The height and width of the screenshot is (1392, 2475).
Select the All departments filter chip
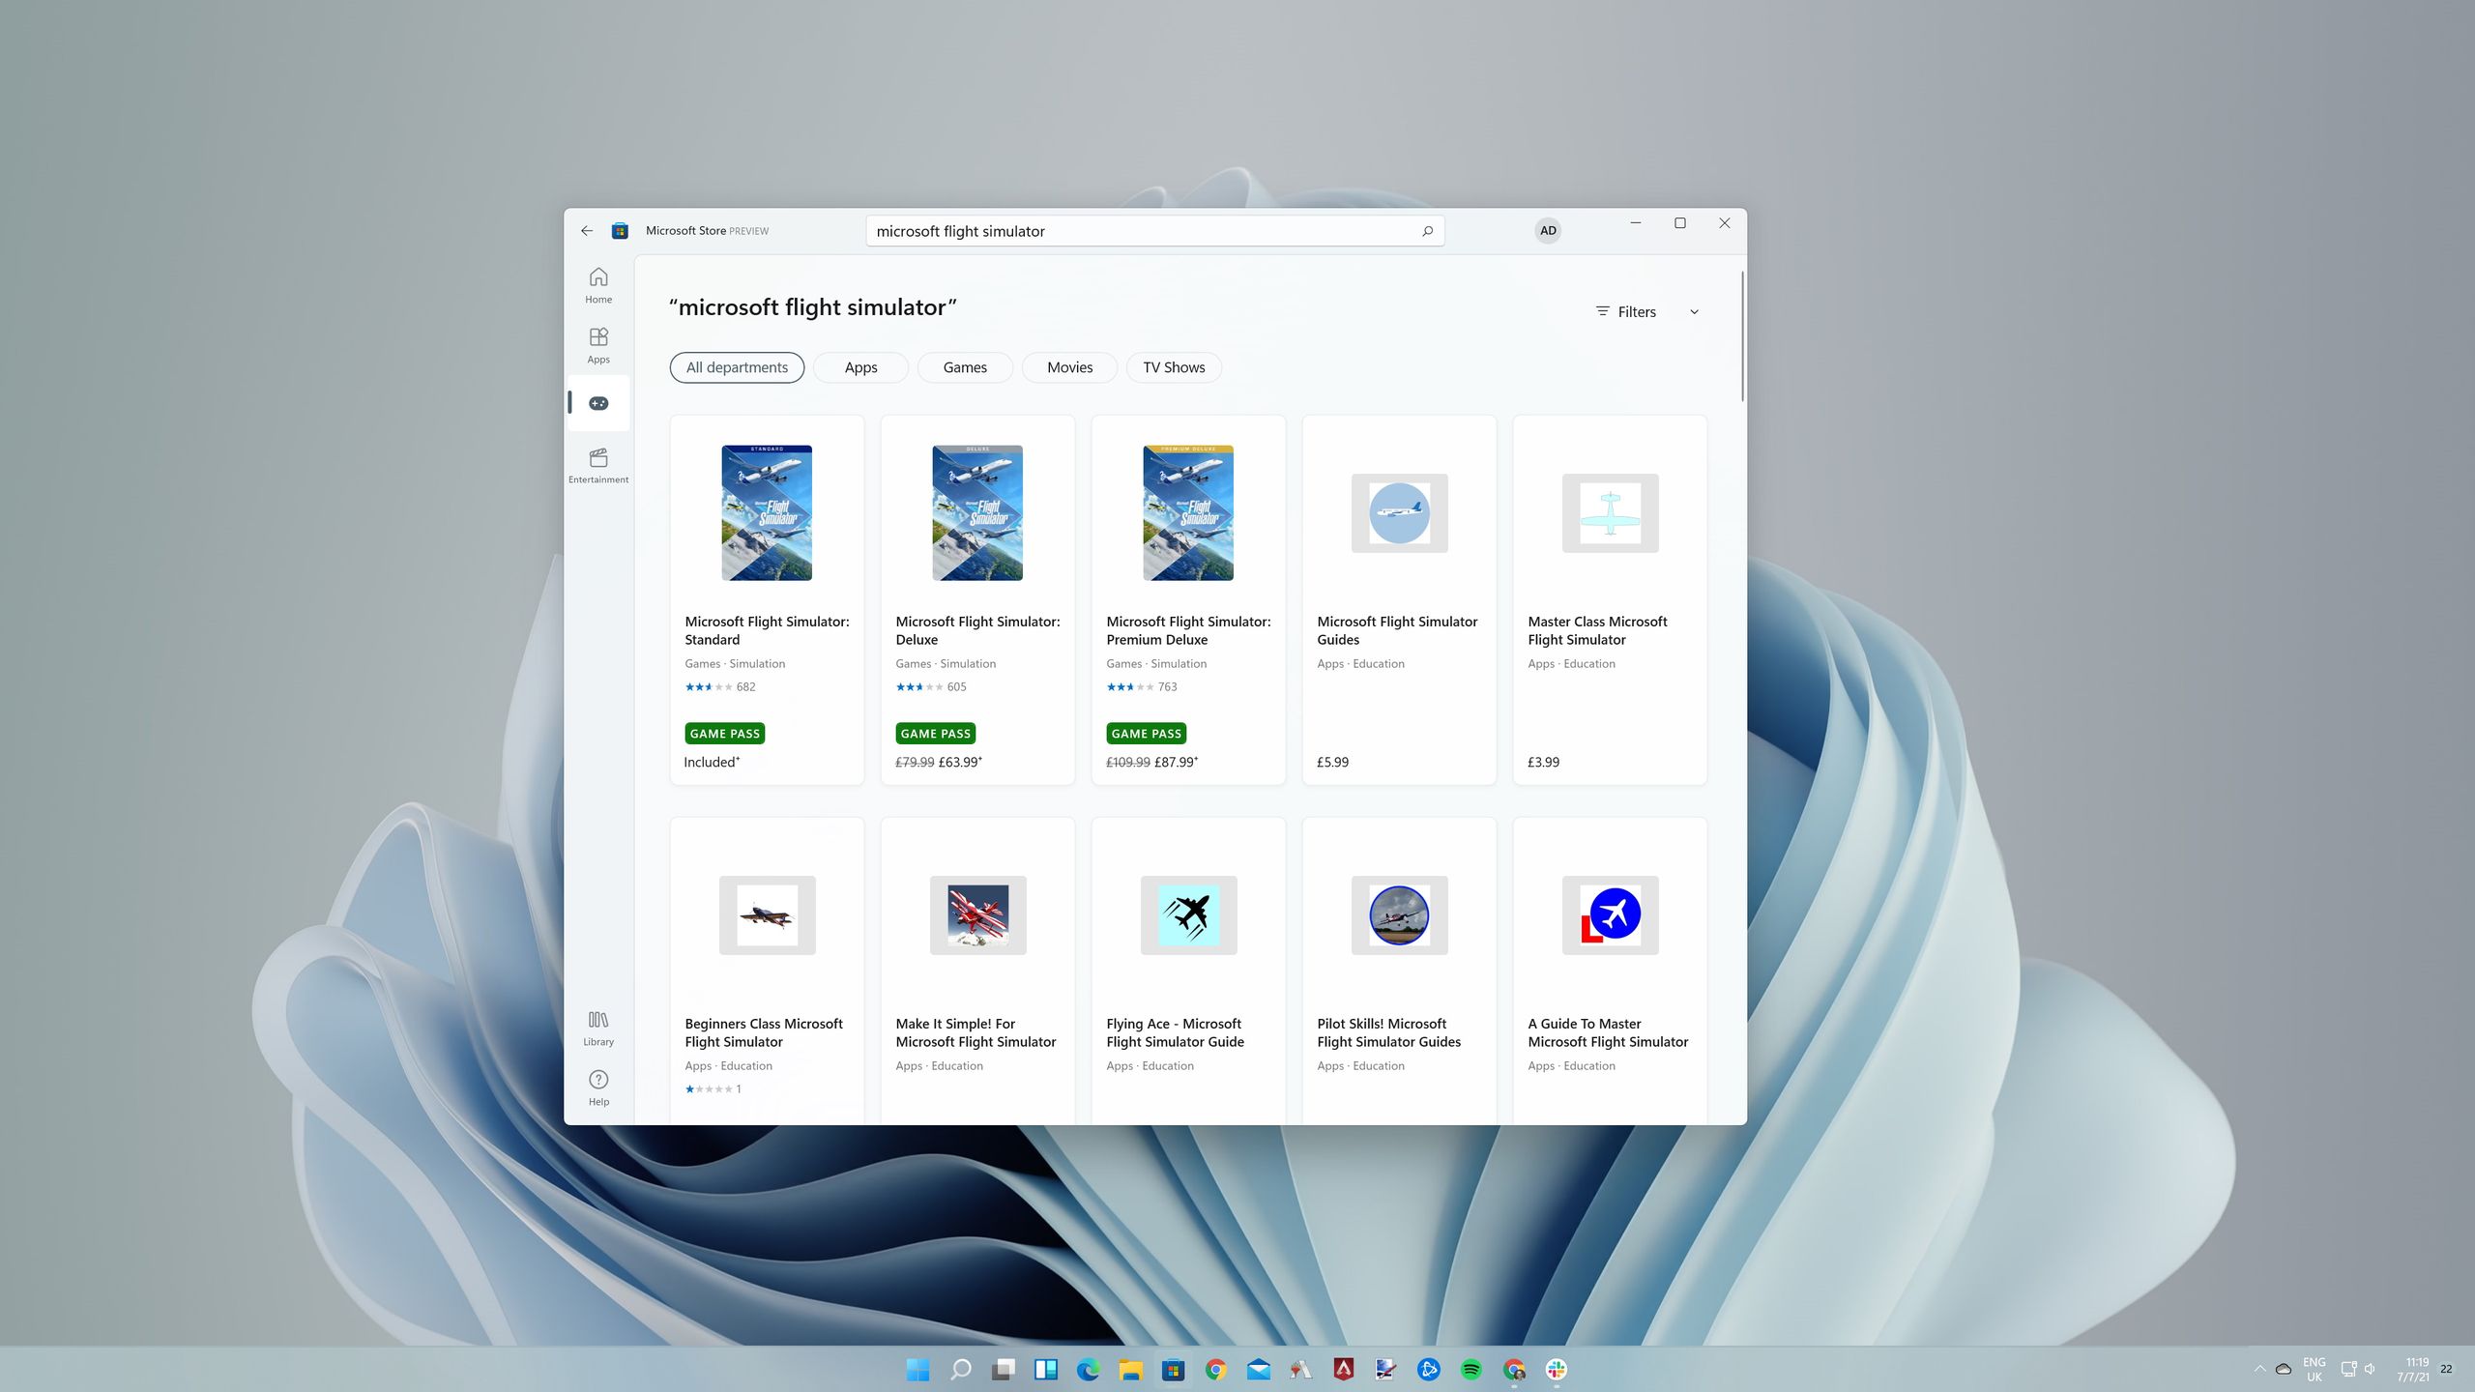click(x=737, y=367)
